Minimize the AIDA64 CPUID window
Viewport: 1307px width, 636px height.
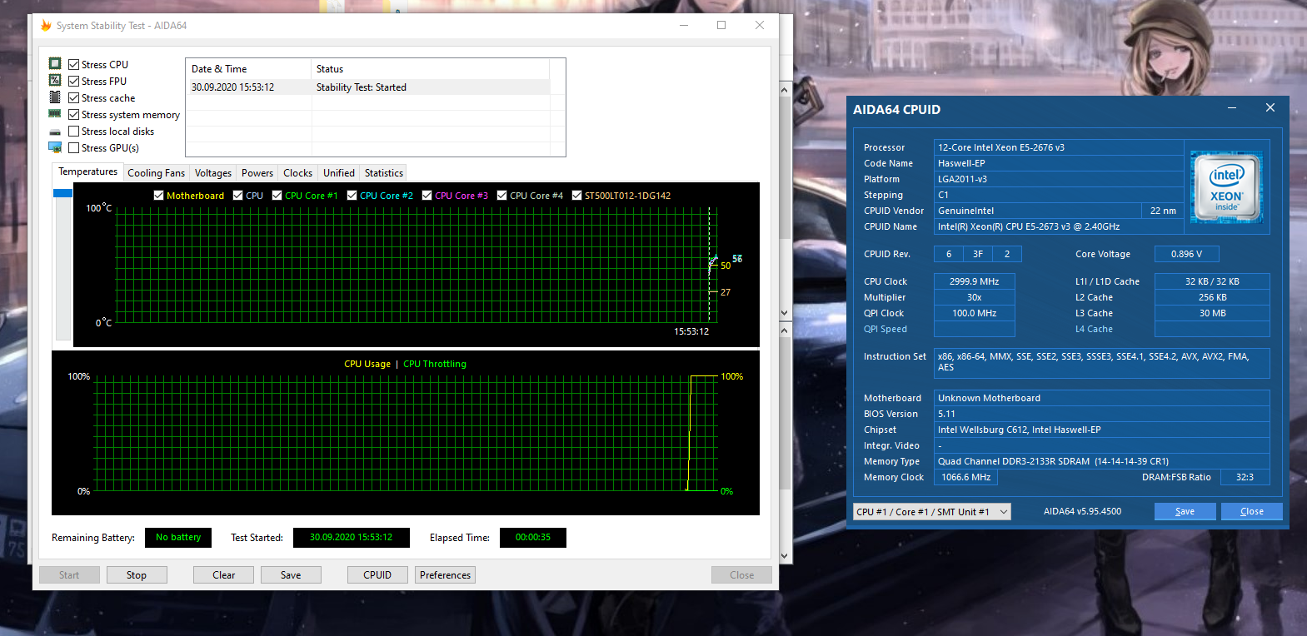[1231, 108]
